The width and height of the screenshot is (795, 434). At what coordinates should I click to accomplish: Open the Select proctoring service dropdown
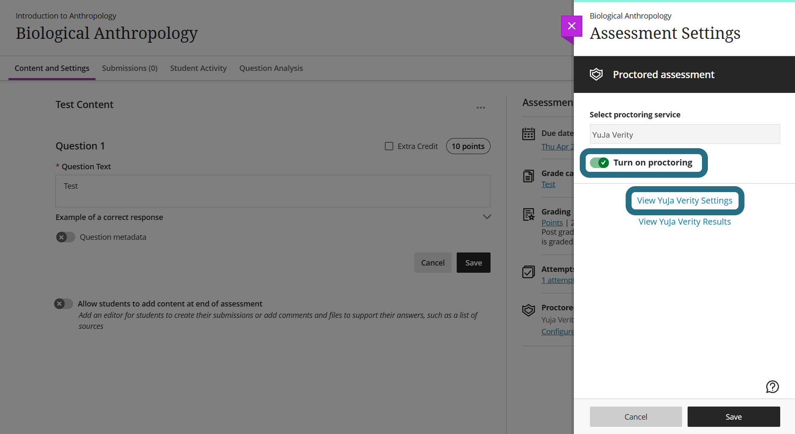coord(685,134)
